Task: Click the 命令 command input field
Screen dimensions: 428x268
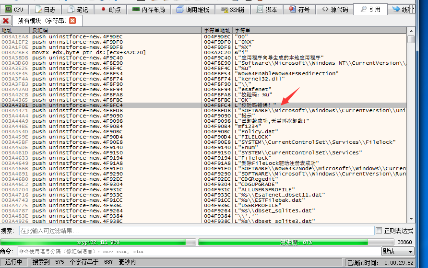Action: [x=199, y=251]
